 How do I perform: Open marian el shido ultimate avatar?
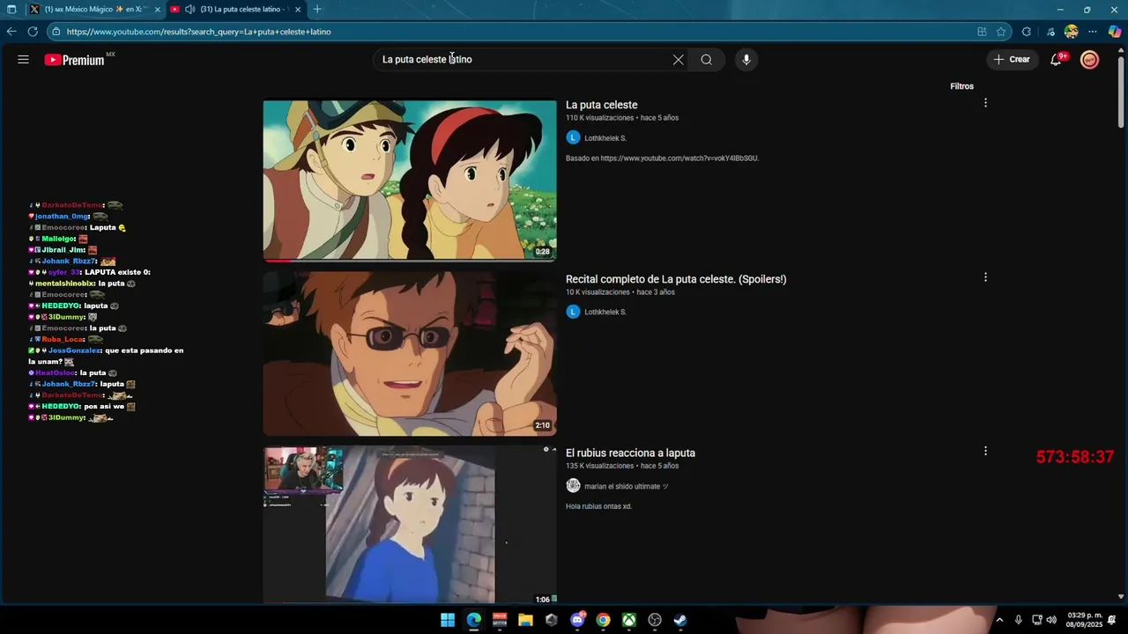573,486
